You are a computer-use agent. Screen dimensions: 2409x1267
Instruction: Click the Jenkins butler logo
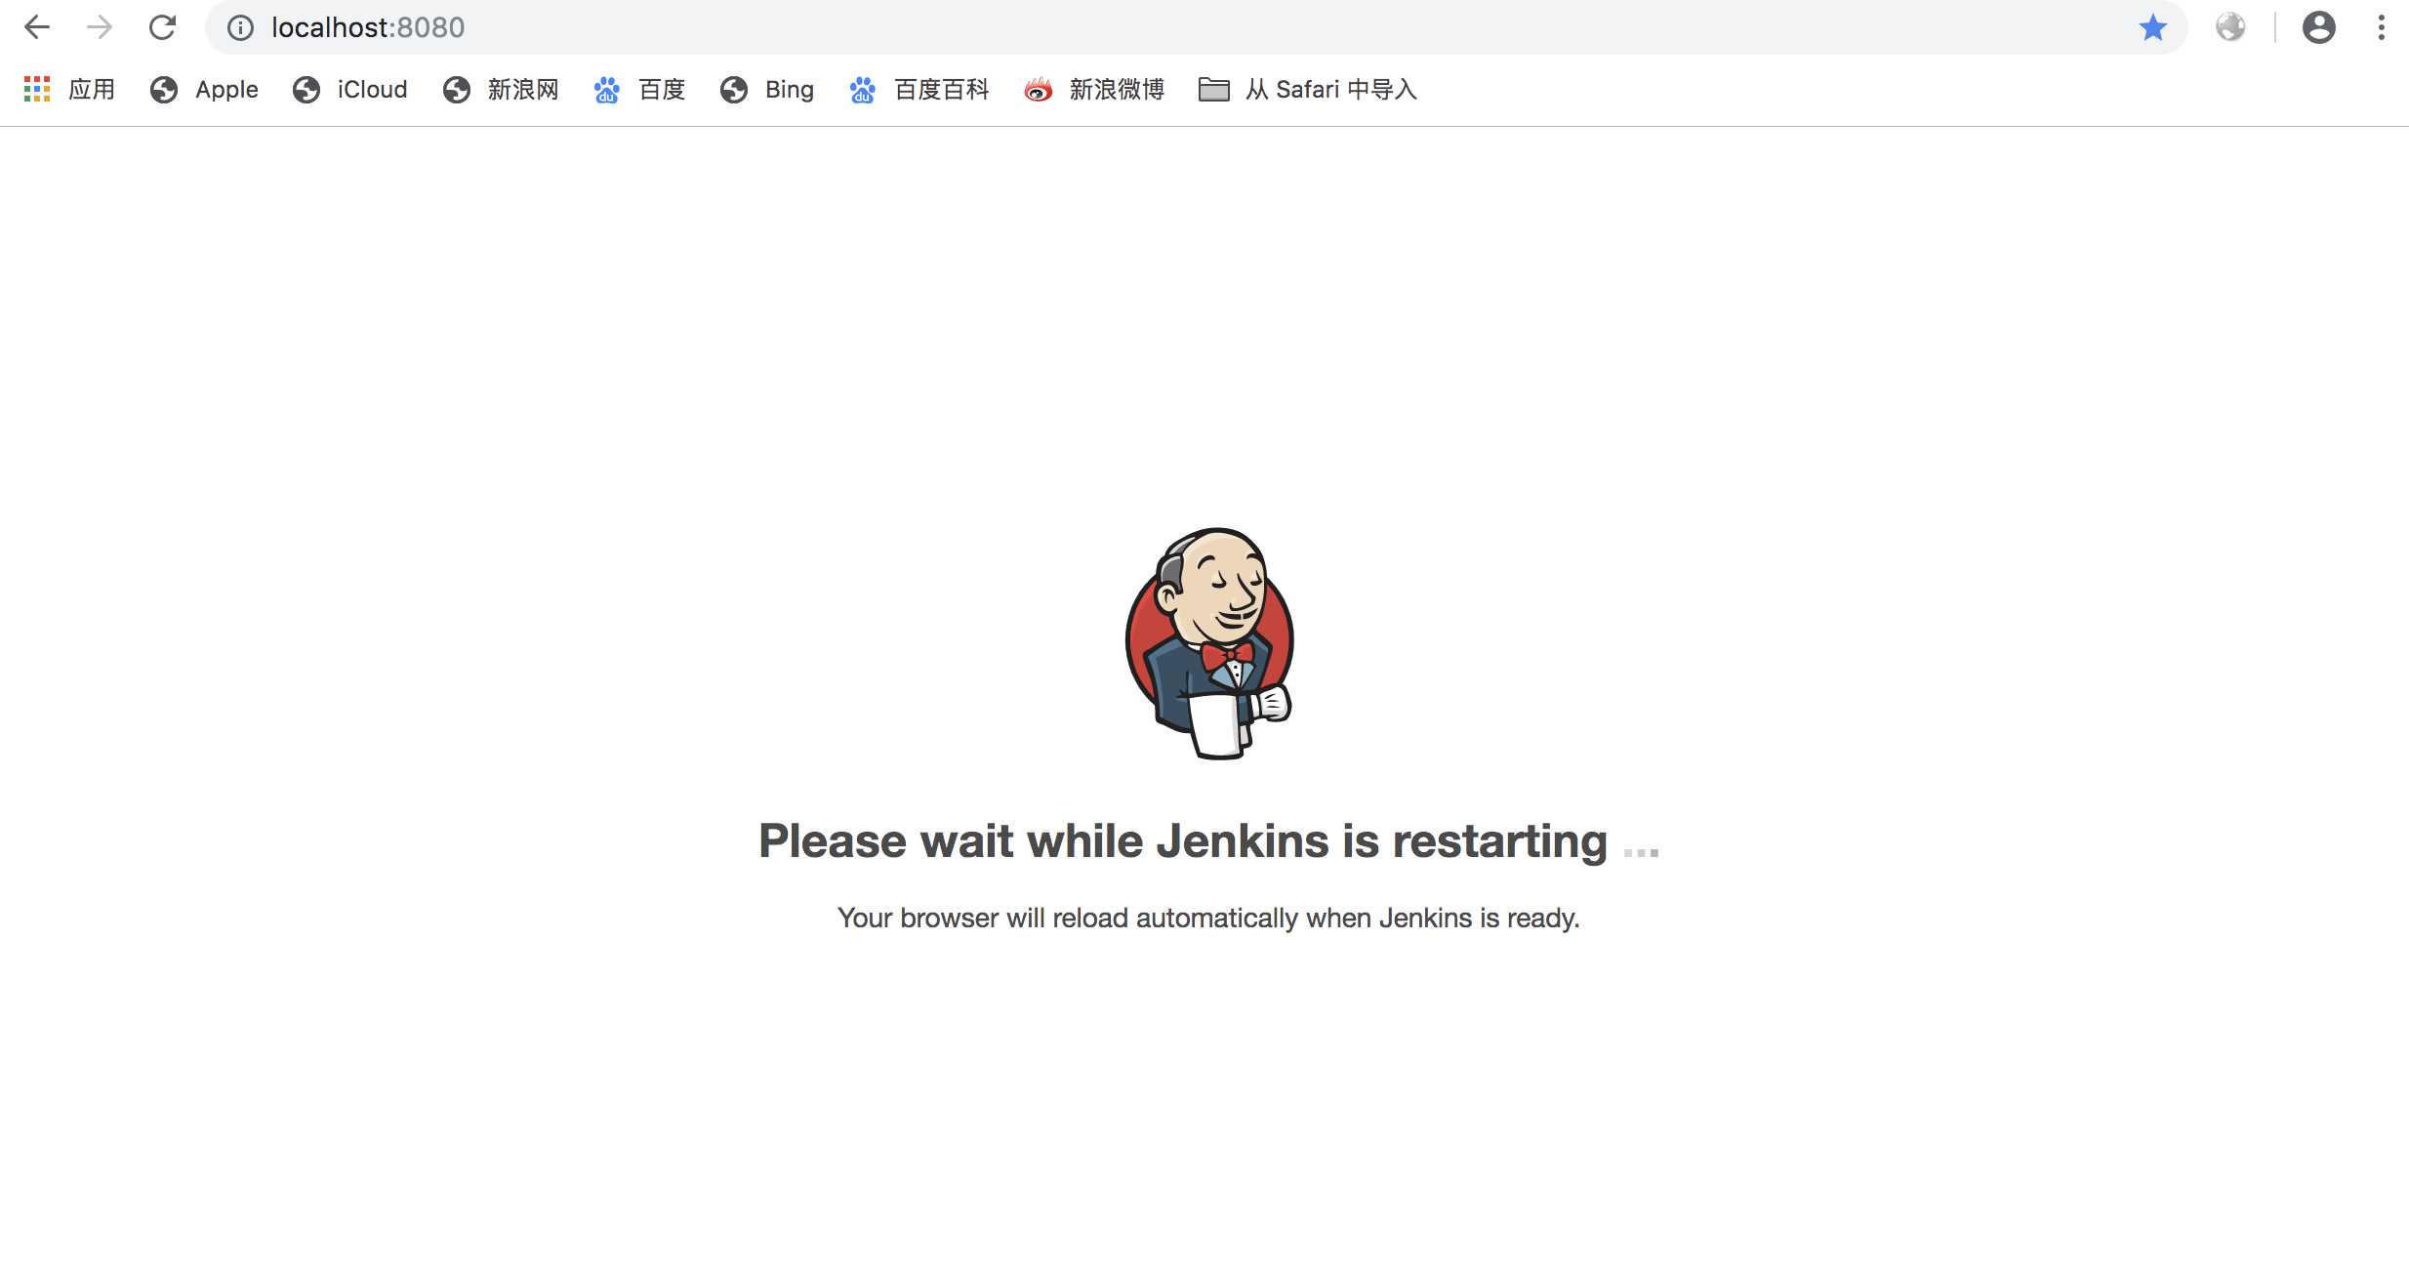click(x=1209, y=643)
